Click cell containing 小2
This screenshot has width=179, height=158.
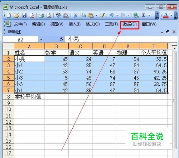coord(29,72)
